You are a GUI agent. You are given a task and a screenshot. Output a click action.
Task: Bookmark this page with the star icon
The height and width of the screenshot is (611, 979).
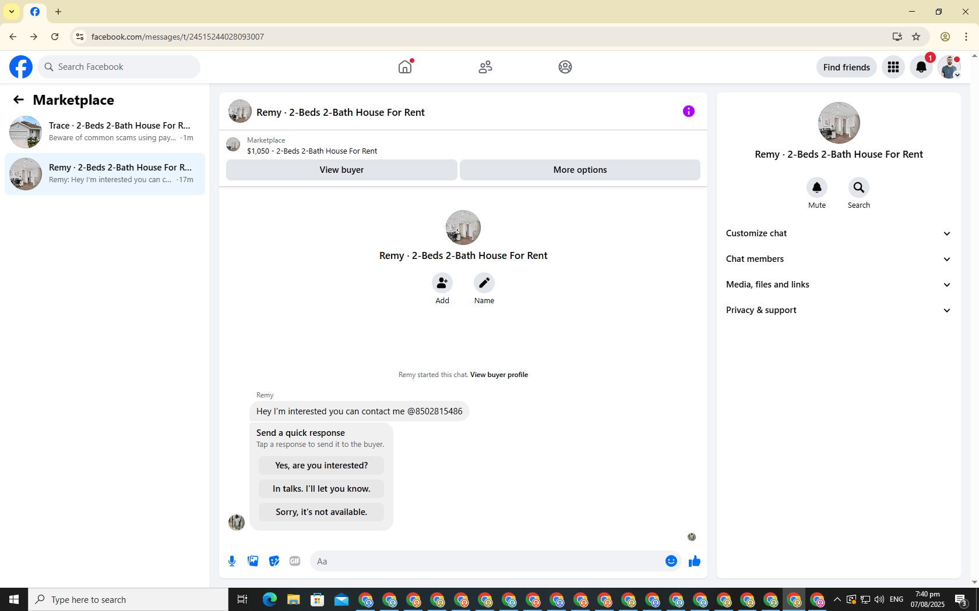tap(916, 37)
